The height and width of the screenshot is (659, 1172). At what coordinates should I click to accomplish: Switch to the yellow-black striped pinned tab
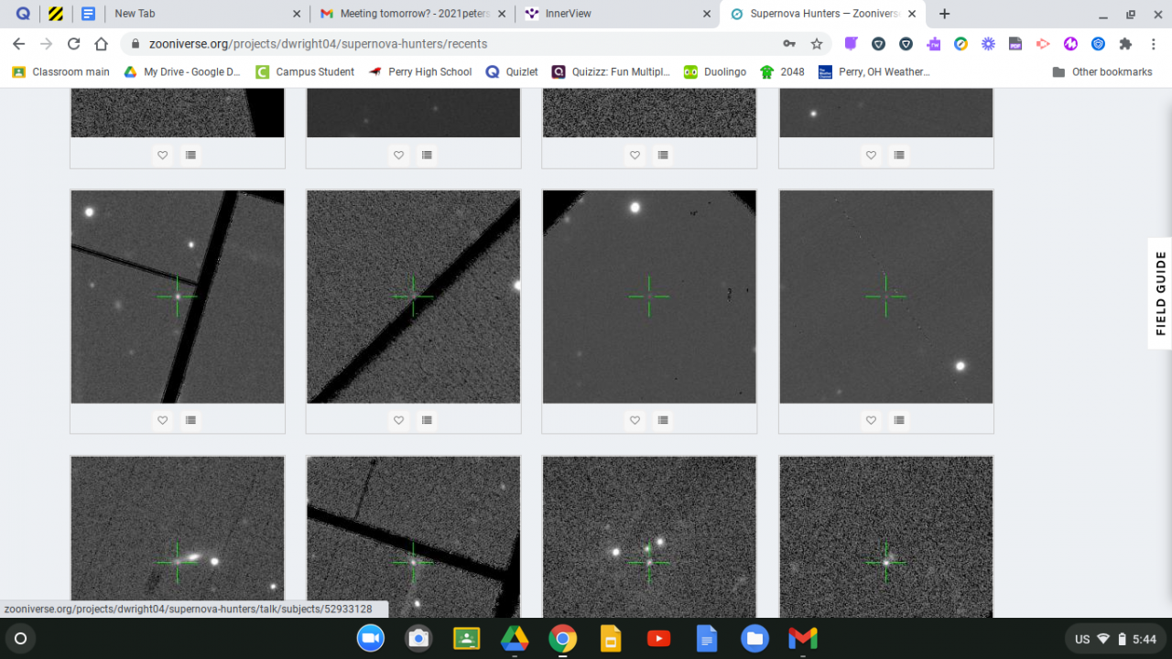coord(56,14)
